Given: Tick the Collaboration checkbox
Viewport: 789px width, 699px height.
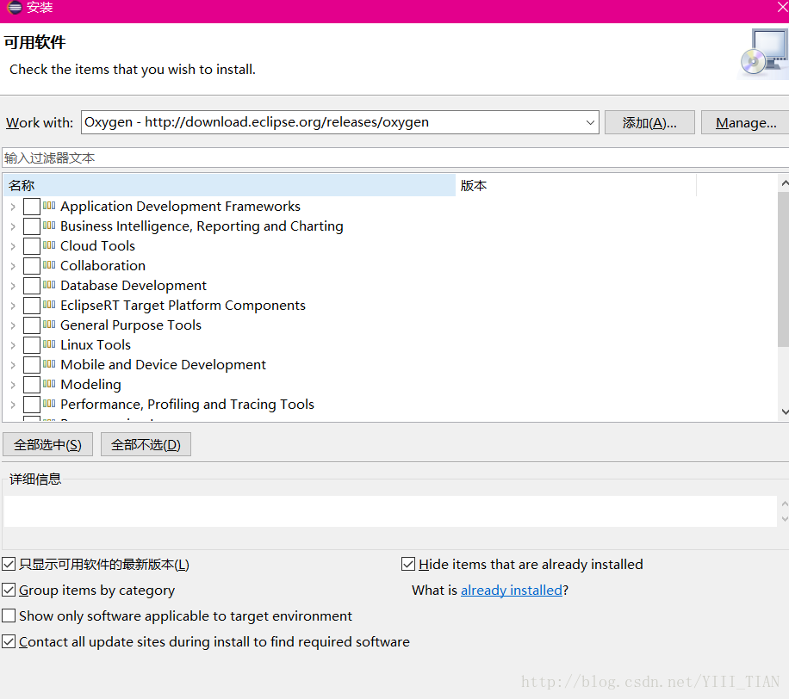Looking at the screenshot, I should pyautogui.click(x=32, y=266).
